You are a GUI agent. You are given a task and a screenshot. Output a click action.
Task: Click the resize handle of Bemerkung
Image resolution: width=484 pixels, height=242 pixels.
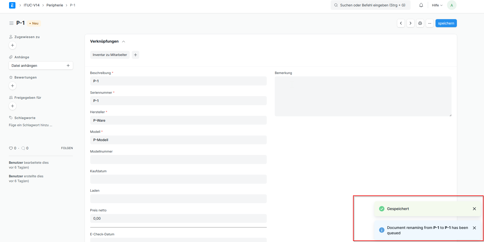(450, 115)
